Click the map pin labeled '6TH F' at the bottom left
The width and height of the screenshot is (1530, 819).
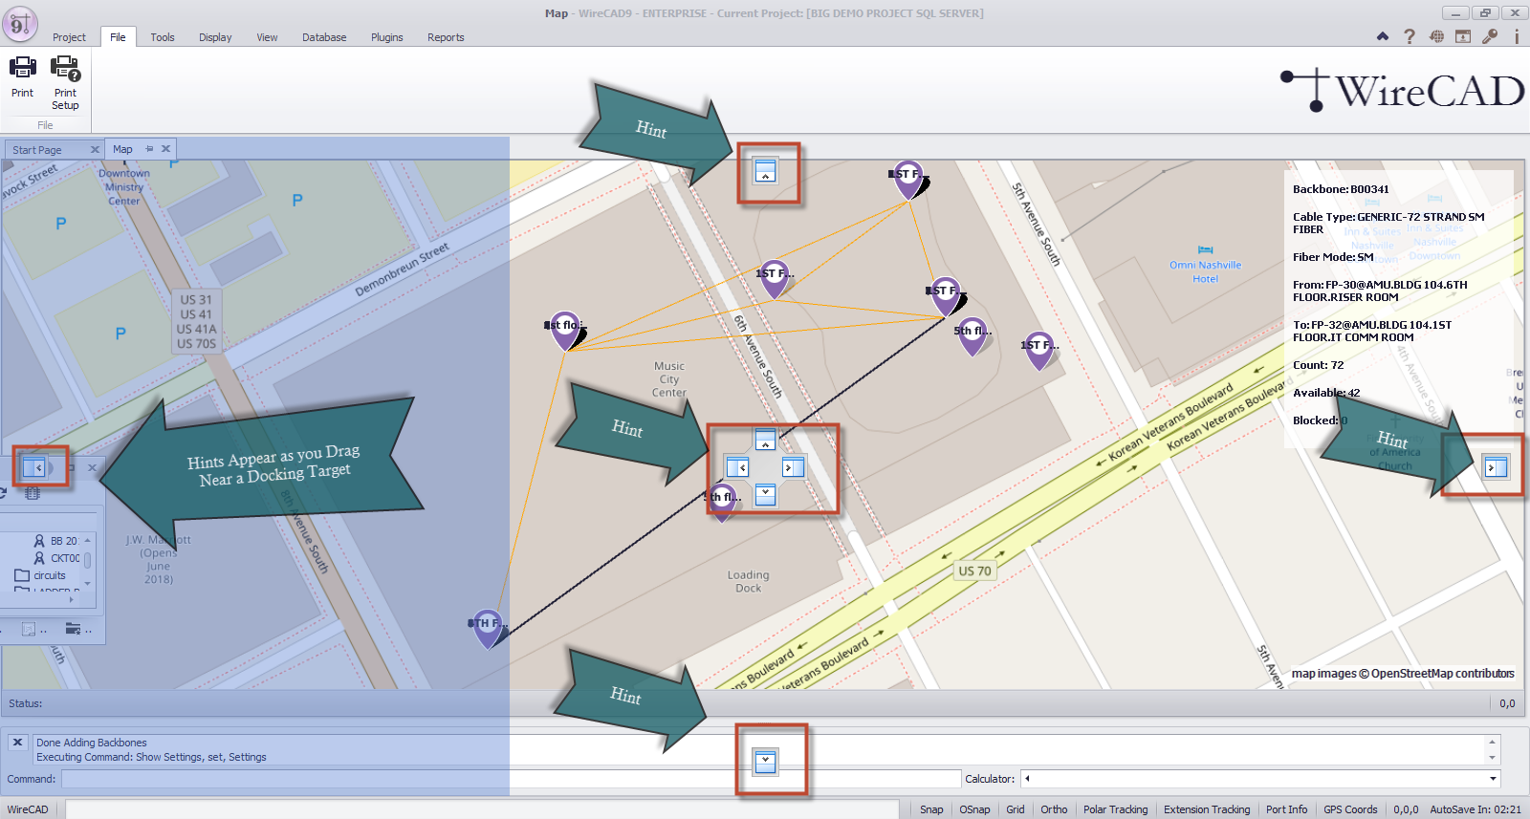488,628
